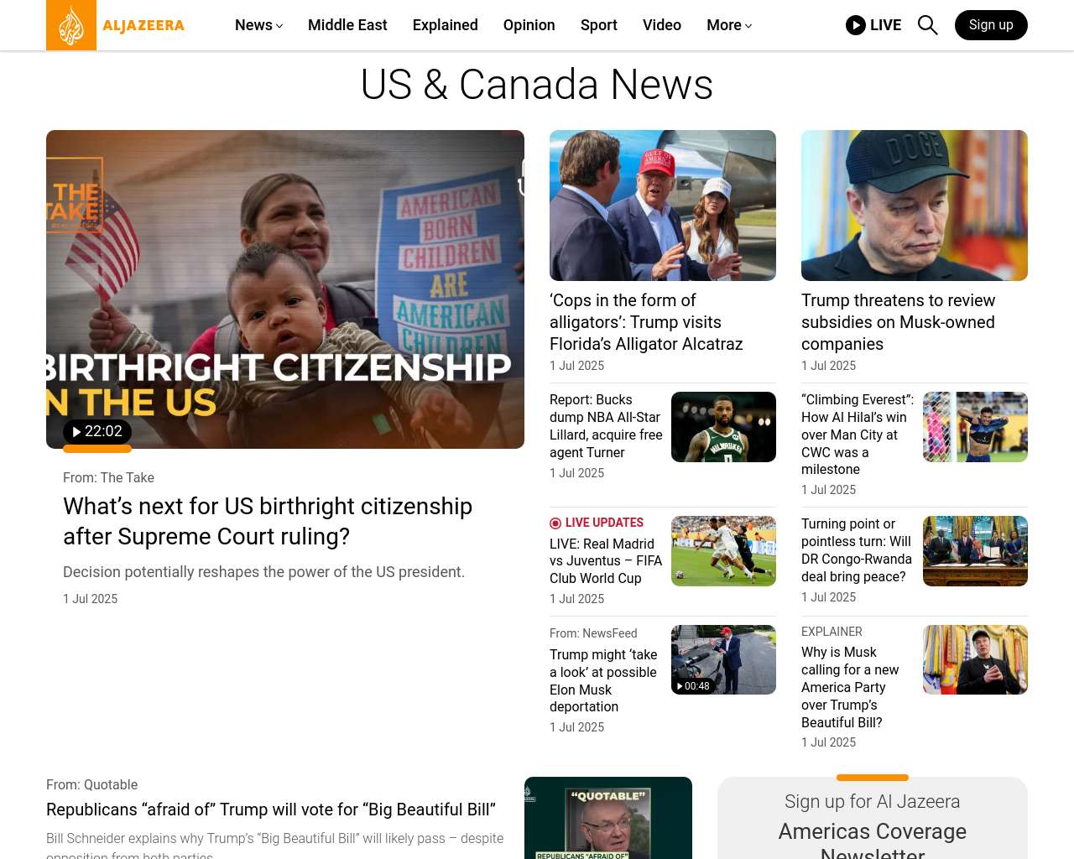Click the Sign up button
This screenshot has width=1074, height=859.
(x=991, y=25)
